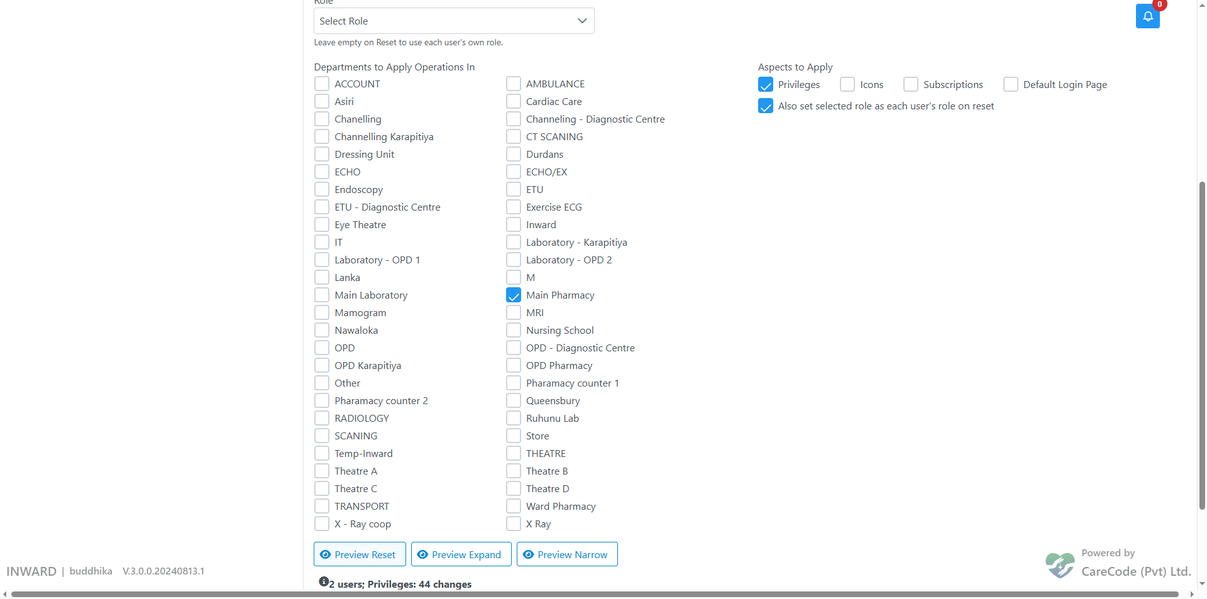The image size is (1207, 599).
Task: Check the Main Laboratory department
Action: 321,295
